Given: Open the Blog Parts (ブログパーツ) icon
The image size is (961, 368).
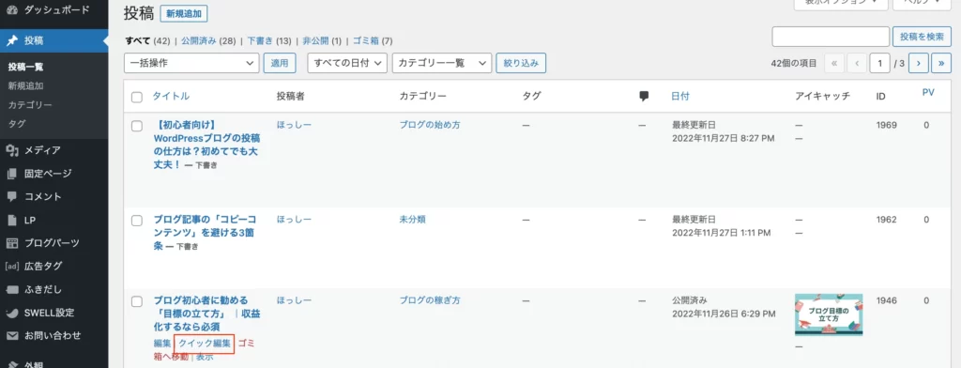Looking at the screenshot, I should point(11,243).
